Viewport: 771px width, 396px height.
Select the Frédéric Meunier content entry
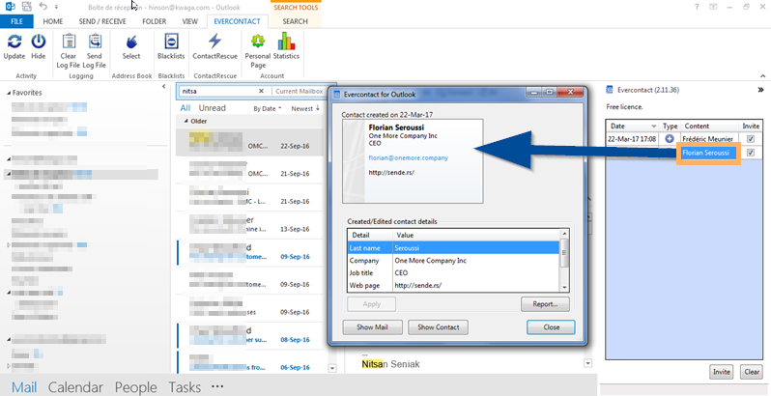pyautogui.click(x=707, y=139)
